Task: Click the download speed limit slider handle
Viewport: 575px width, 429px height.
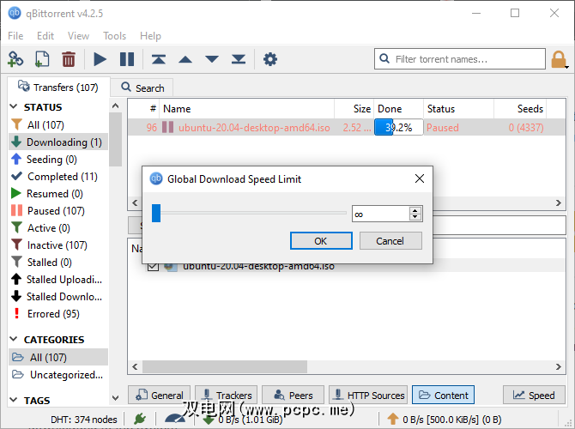Action: [156, 213]
